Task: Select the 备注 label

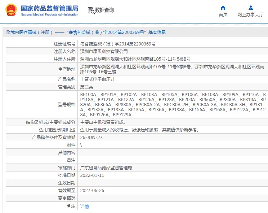Action: [71, 160]
